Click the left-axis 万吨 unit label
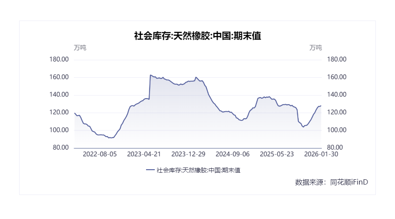395x219 pixels. pyautogui.click(x=80, y=48)
